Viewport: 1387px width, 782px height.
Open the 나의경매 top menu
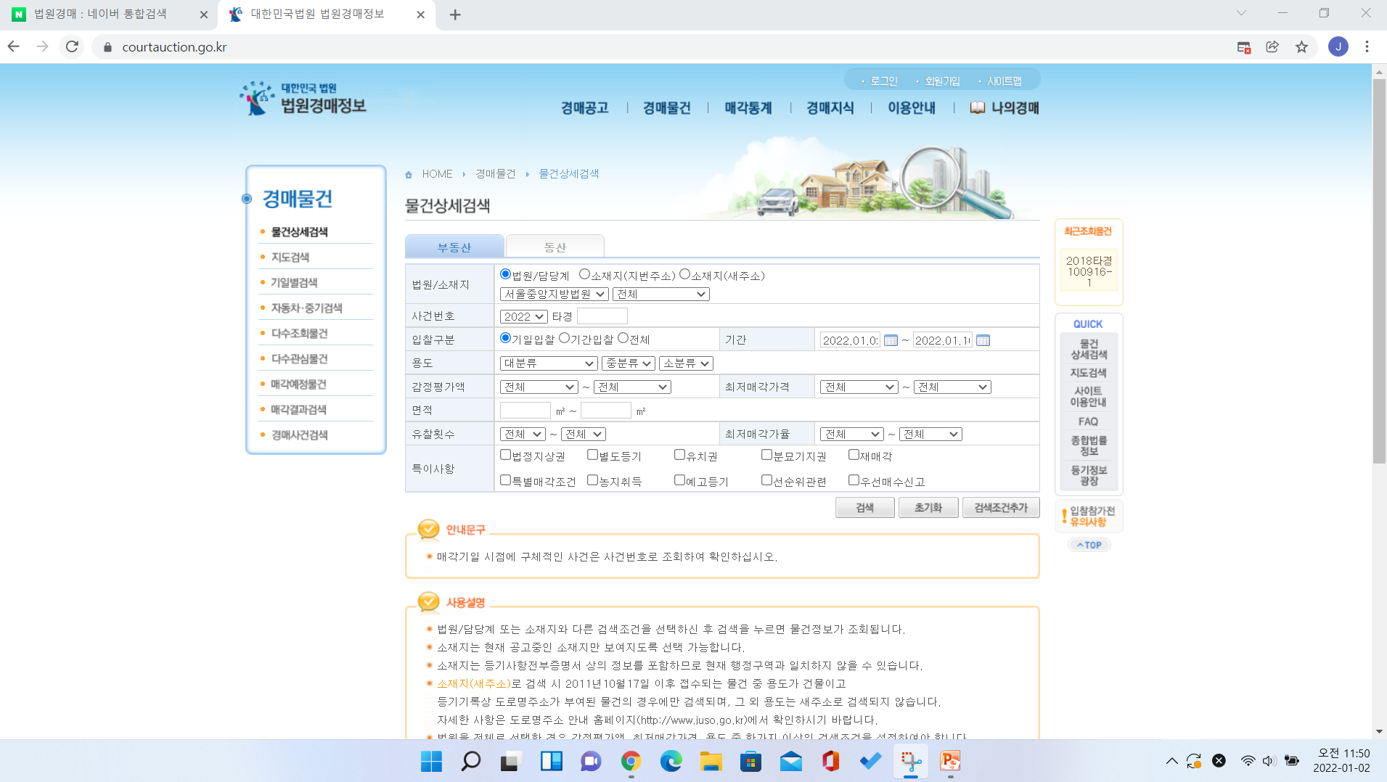(1005, 108)
